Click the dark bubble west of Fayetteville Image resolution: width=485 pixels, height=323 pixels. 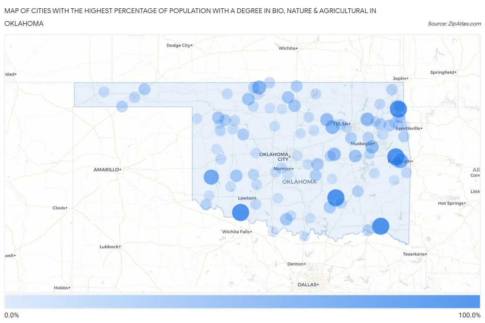pyautogui.click(x=398, y=109)
